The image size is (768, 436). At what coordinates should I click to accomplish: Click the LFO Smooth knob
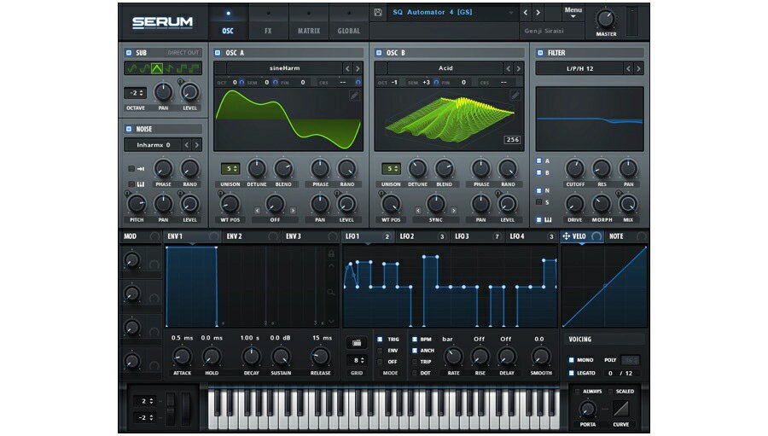pos(541,357)
